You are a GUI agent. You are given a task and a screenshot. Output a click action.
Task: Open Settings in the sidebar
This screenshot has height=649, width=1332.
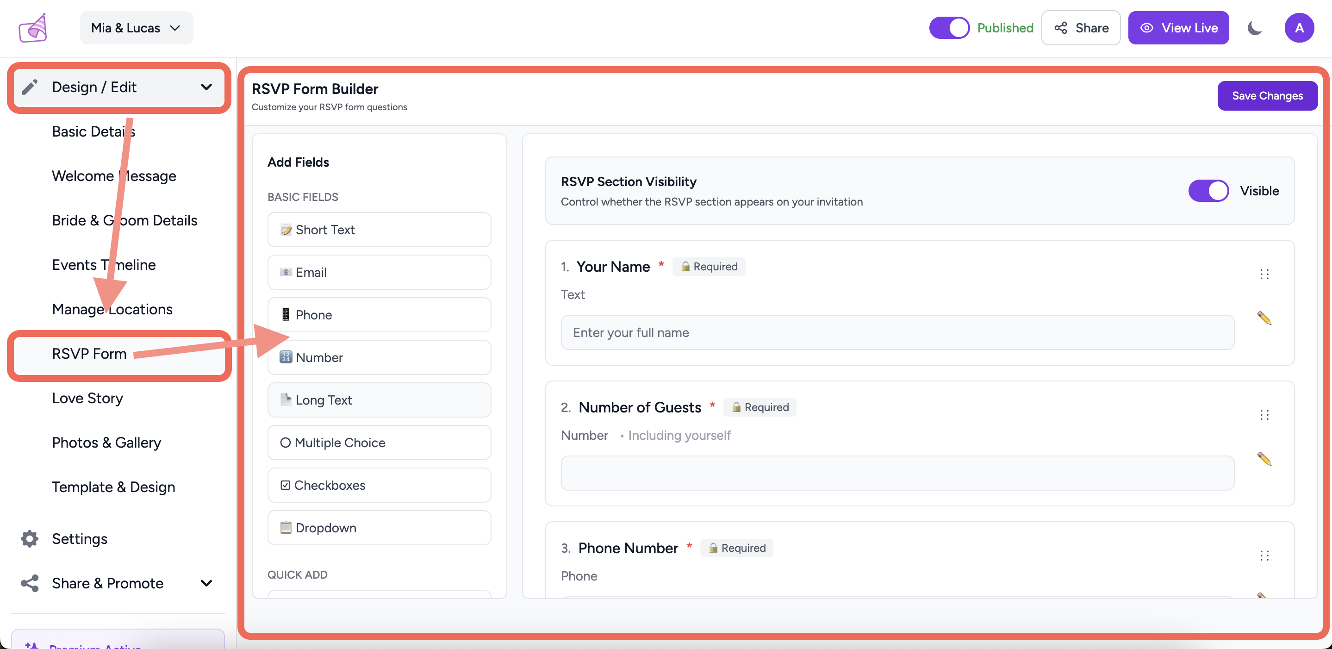[80, 539]
